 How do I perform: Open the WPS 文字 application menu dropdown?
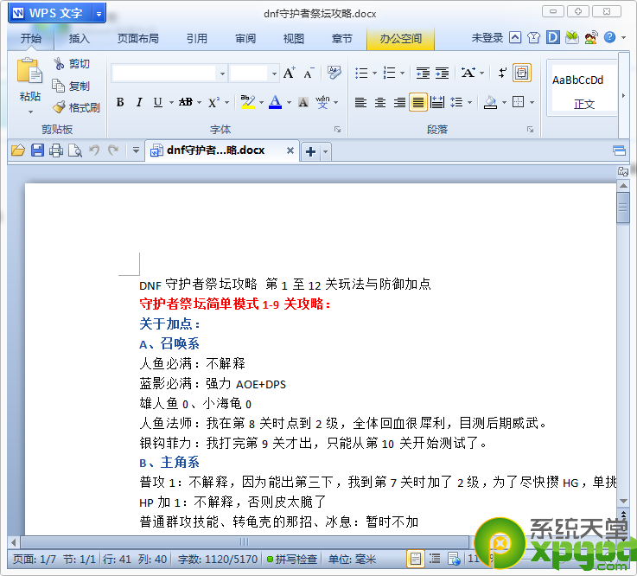[99, 14]
